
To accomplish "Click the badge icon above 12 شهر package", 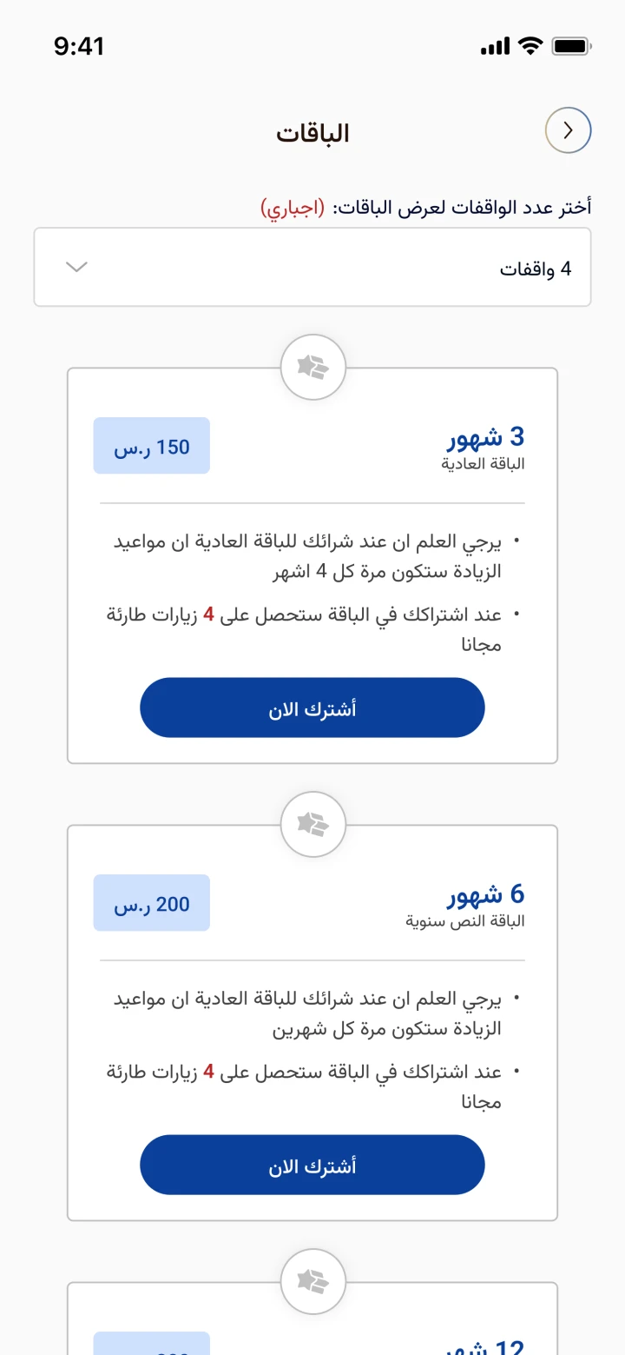I will pyautogui.click(x=312, y=1280).
